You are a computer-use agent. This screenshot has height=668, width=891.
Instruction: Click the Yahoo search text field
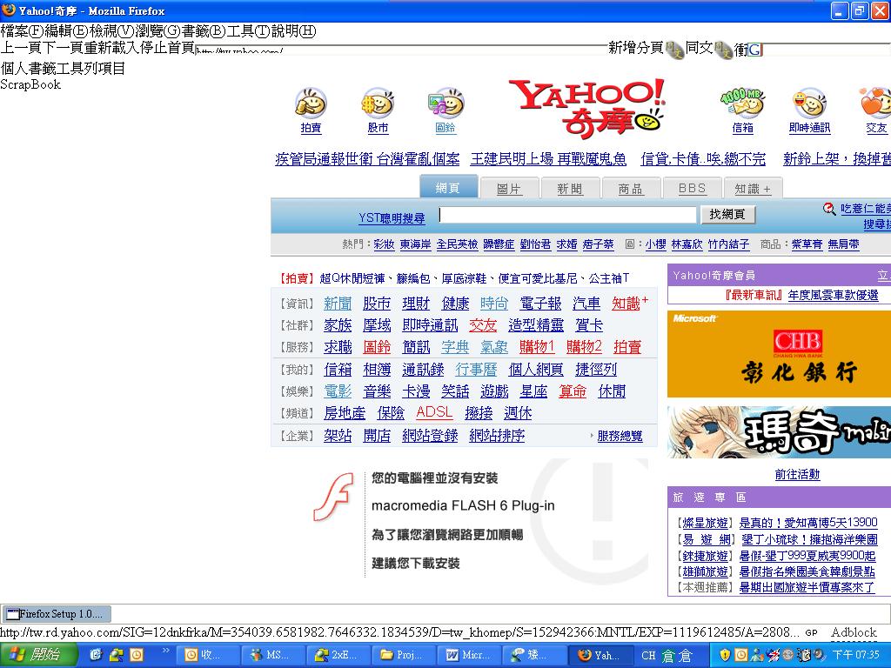pos(567,215)
